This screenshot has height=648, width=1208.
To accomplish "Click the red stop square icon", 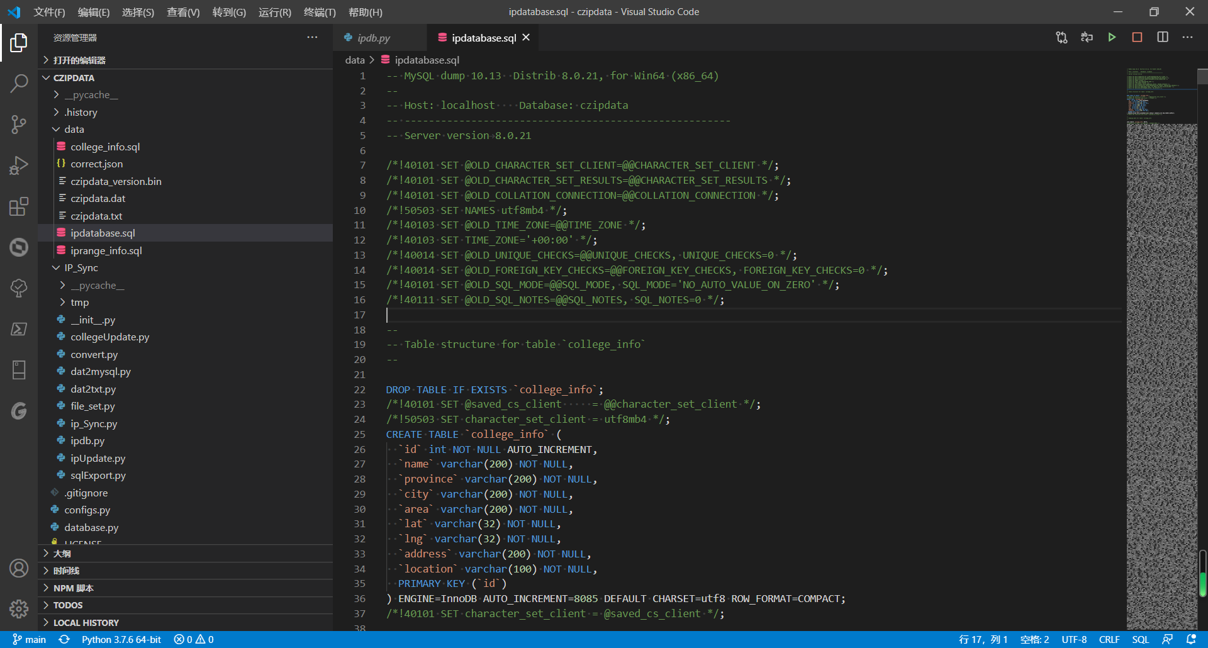I will coord(1137,37).
